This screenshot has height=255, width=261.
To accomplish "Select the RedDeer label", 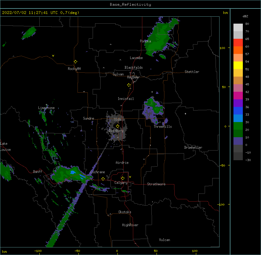I will [133, 77].
